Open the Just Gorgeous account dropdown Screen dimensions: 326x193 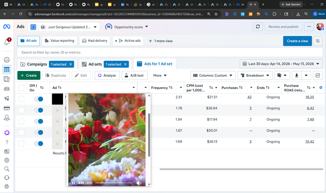[x=63, y=27]
